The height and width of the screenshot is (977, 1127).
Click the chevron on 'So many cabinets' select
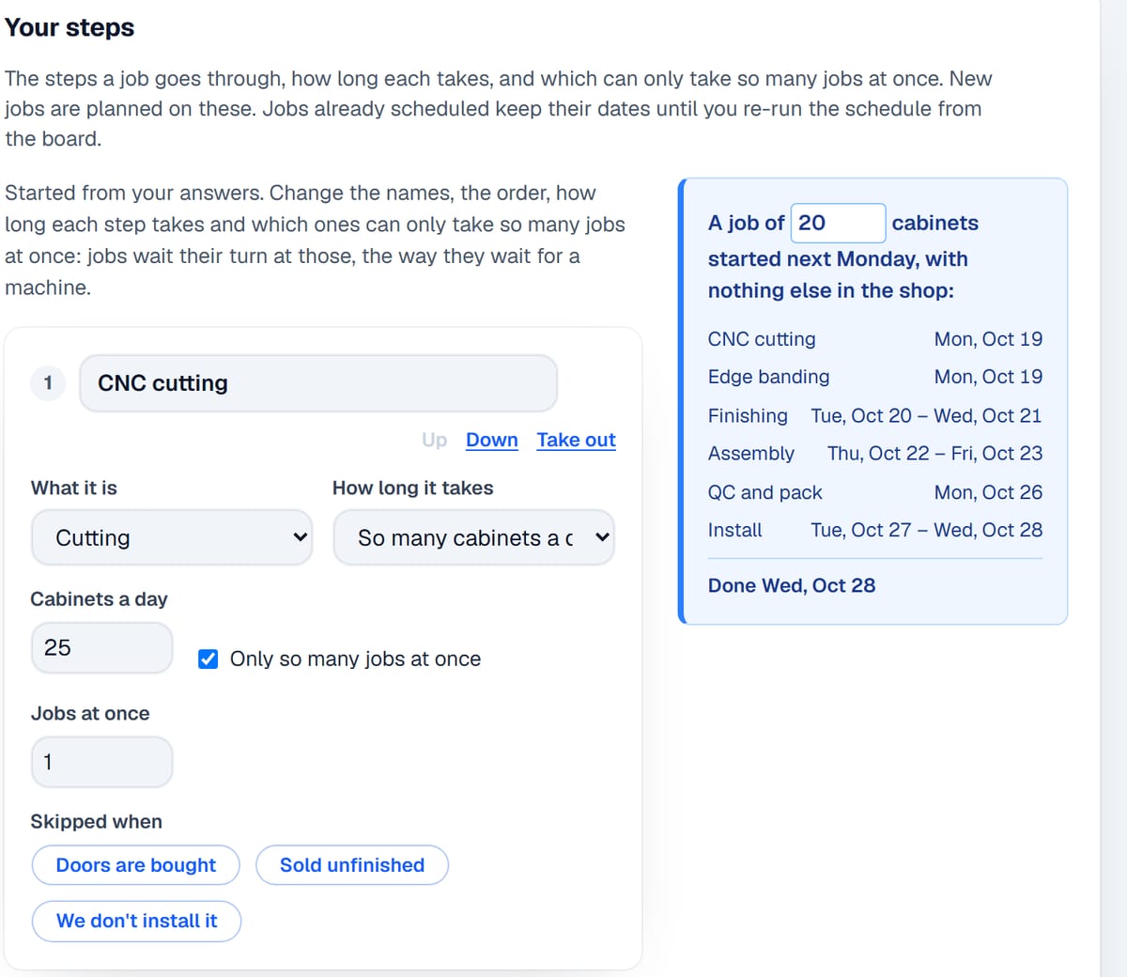pos(602,537)
